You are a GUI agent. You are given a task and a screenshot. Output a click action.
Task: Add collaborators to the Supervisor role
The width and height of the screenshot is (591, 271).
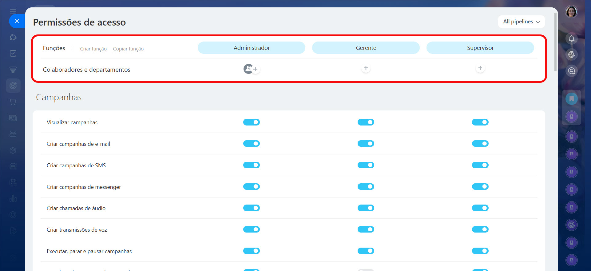coord(480,68)
